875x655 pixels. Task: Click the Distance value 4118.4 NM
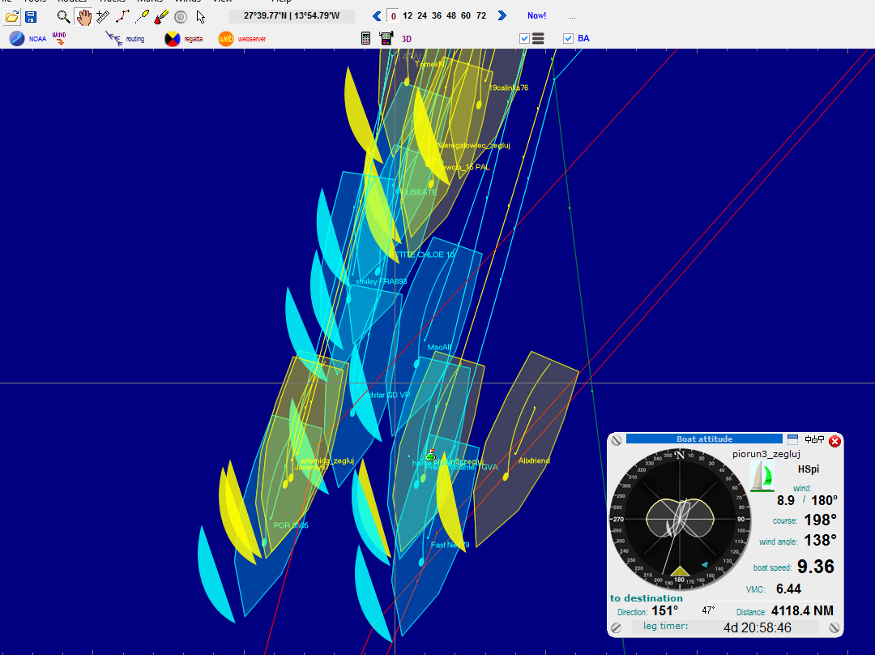click(802, 611)
